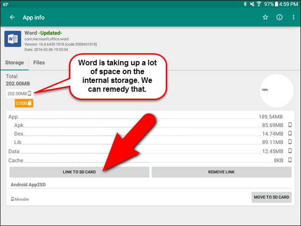
Task: Tap the Bluetooth status icon
Action: click(245, 4)
